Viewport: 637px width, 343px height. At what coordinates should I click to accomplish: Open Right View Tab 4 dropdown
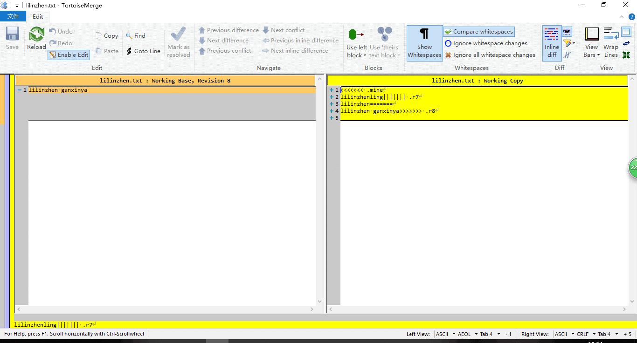click(608, 334)
